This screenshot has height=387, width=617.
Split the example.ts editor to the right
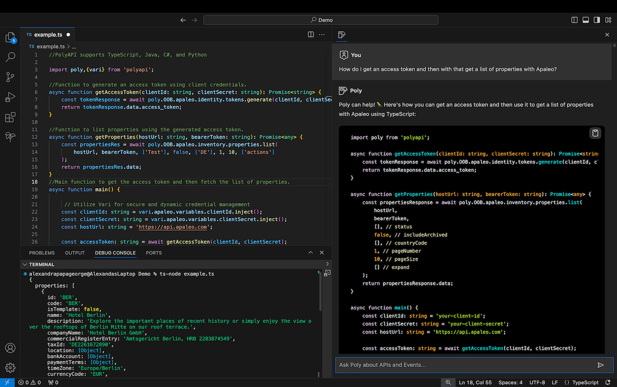pos(311,34)
